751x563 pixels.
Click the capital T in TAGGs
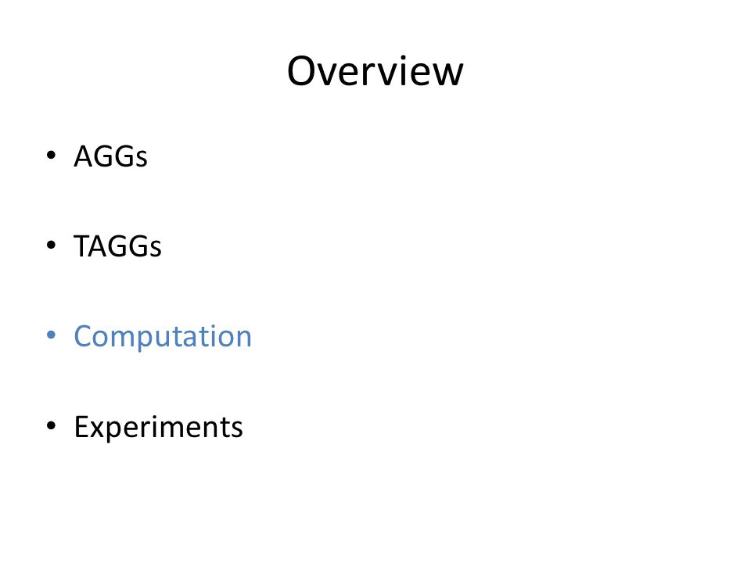[81, 246]
